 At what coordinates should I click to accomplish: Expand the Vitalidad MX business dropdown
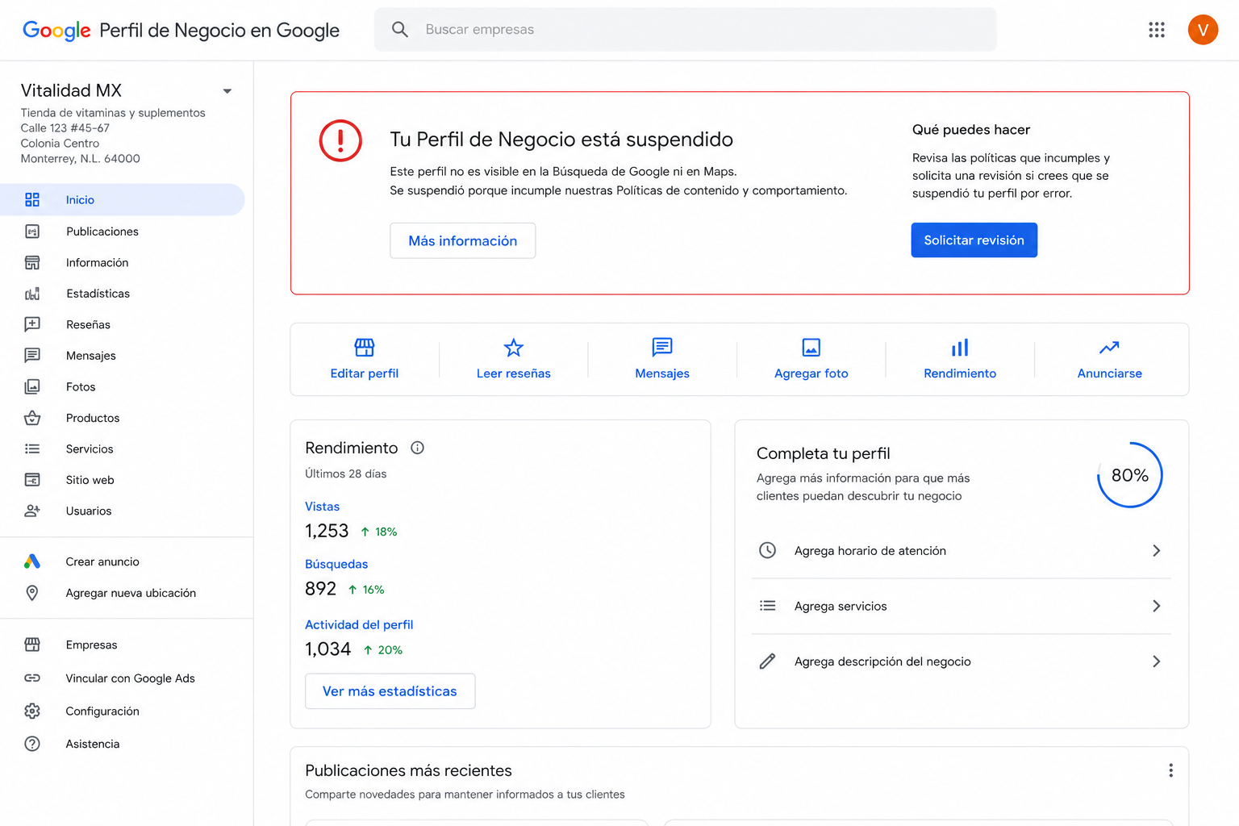227,91
